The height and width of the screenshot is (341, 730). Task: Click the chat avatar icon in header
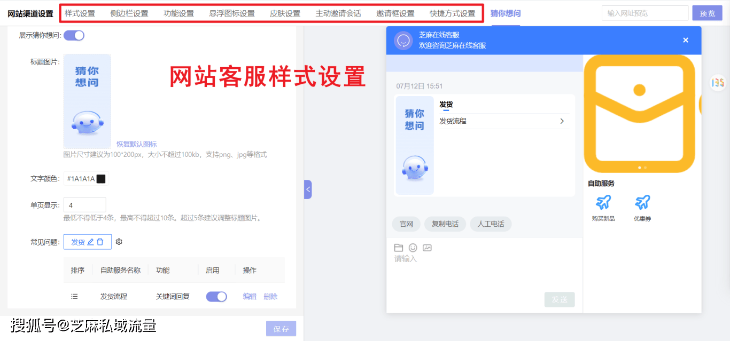(403, 41)
